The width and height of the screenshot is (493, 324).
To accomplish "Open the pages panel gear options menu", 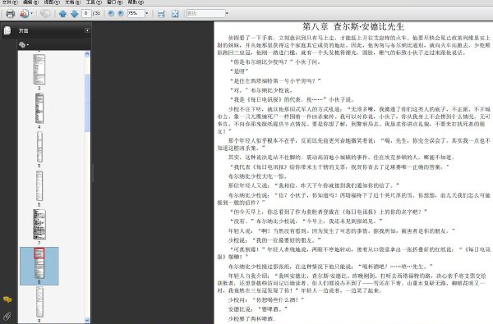I will click(x=24, y=44).
